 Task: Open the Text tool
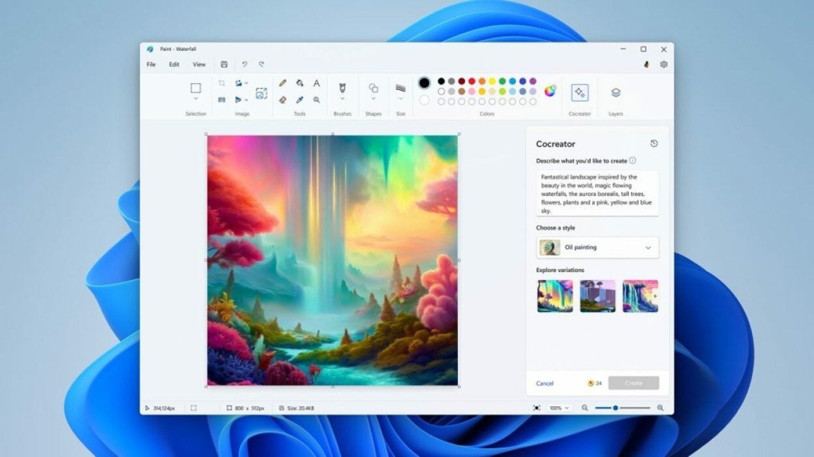pos(317,84)
